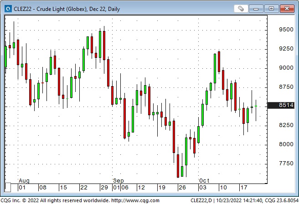Click the Aug month label on time axis
This screenshot has width=299, height=204.
coord(24,181)
